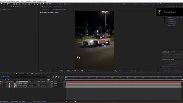
Task: Toggle the Rotation checkbox in Tracker panel
Action: pos(170,66)
